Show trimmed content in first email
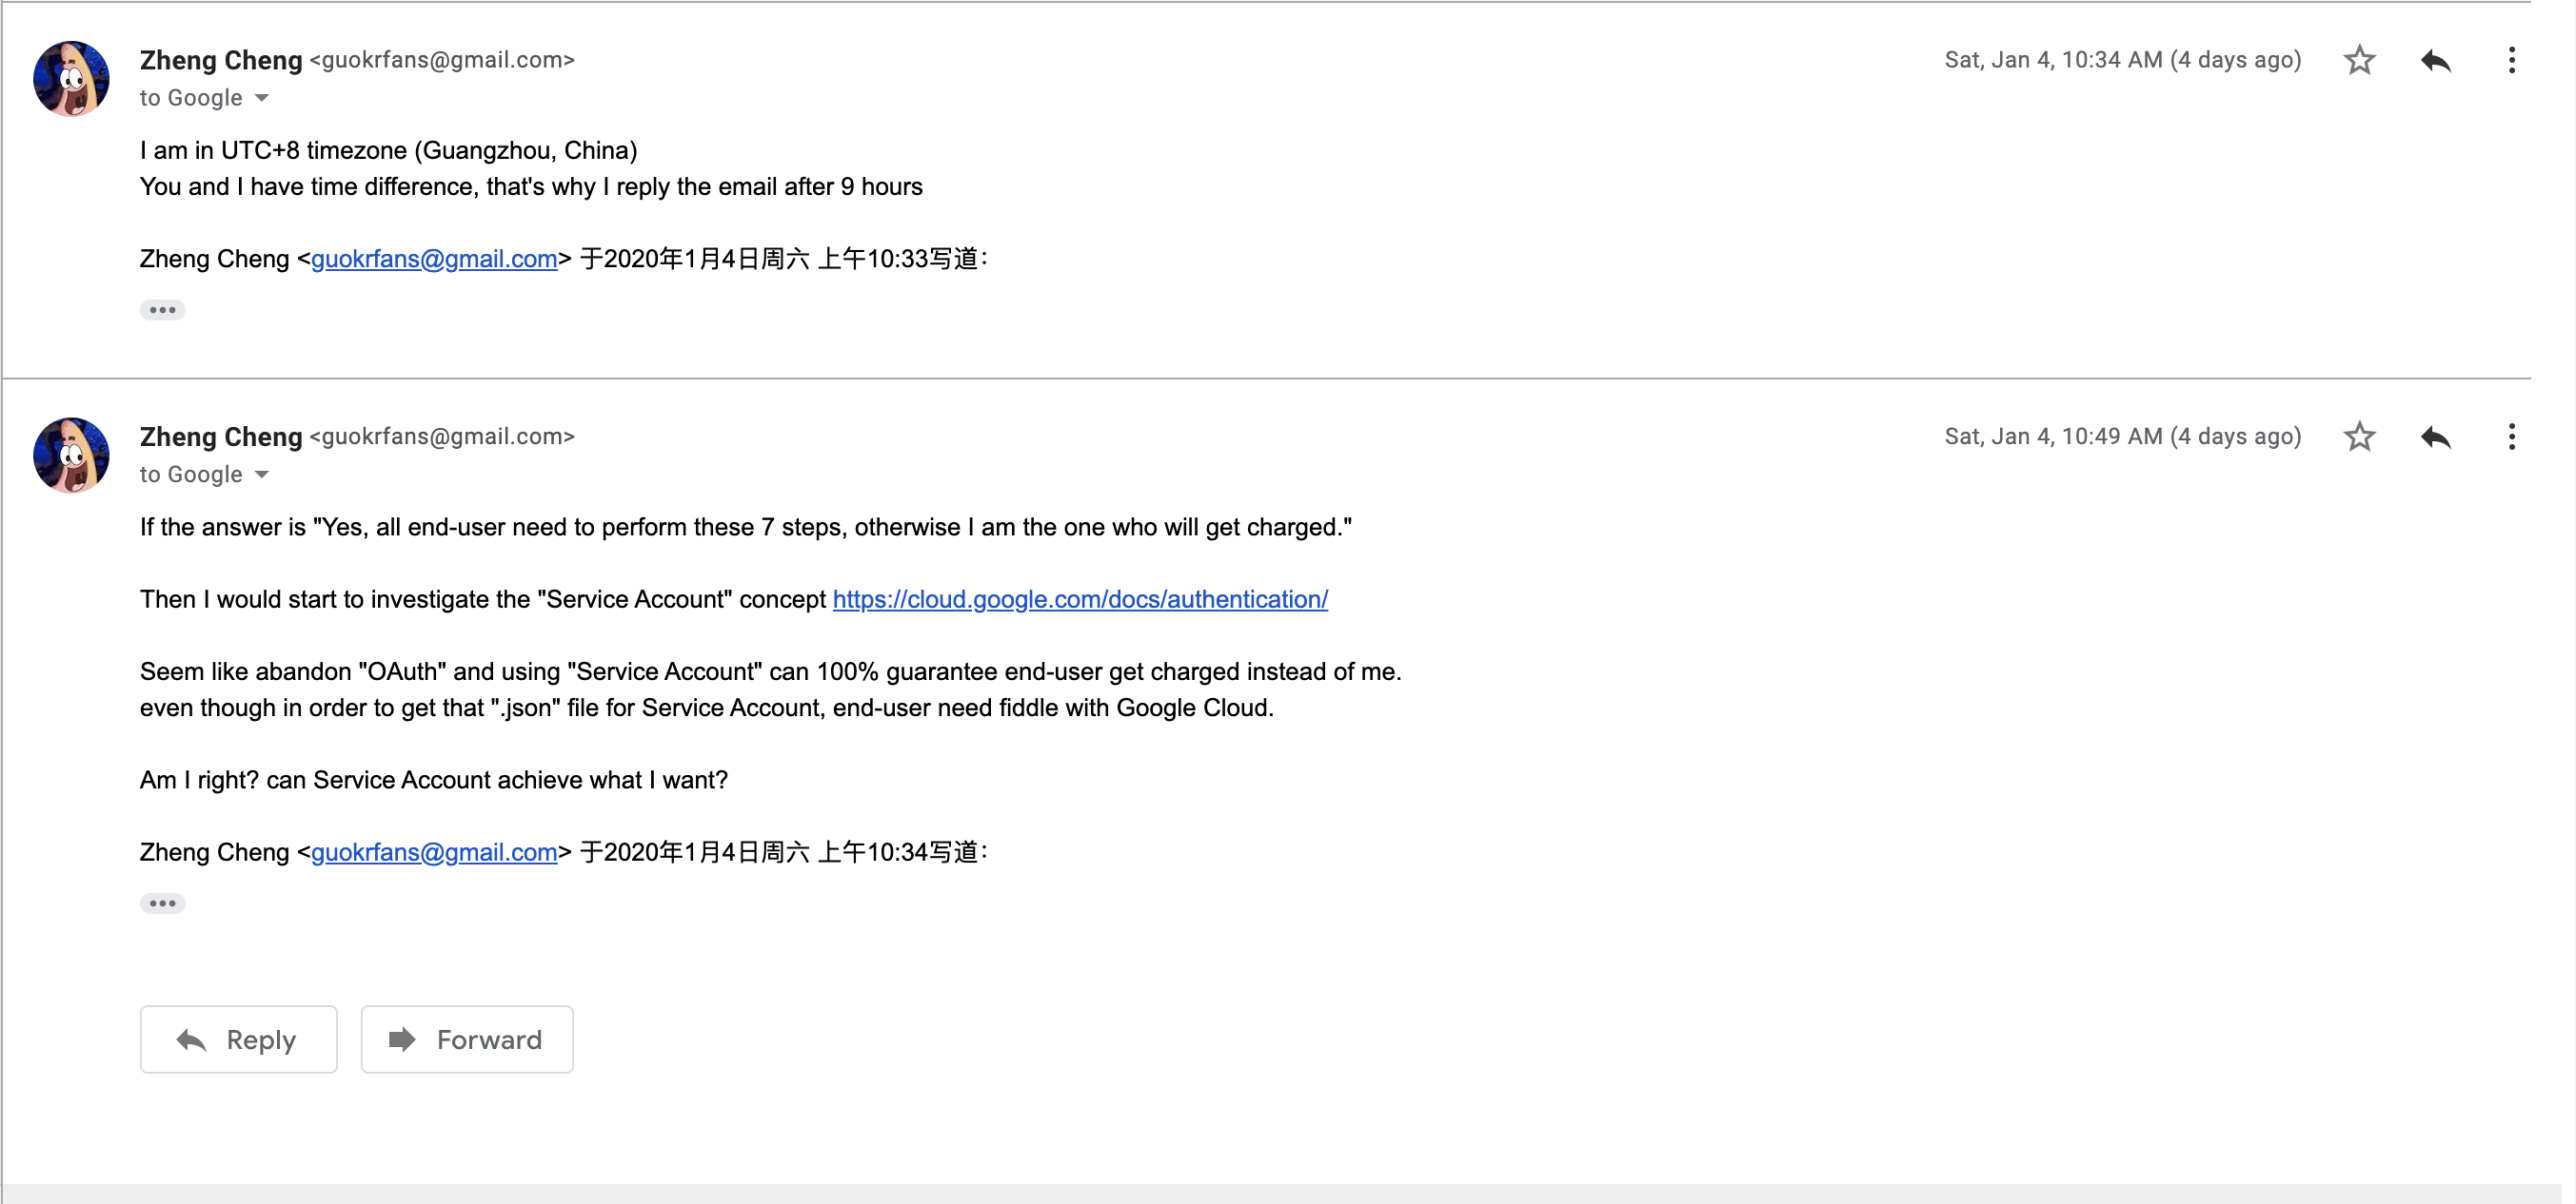The width and height of the screenshot is (2576, 1204). 162,310
